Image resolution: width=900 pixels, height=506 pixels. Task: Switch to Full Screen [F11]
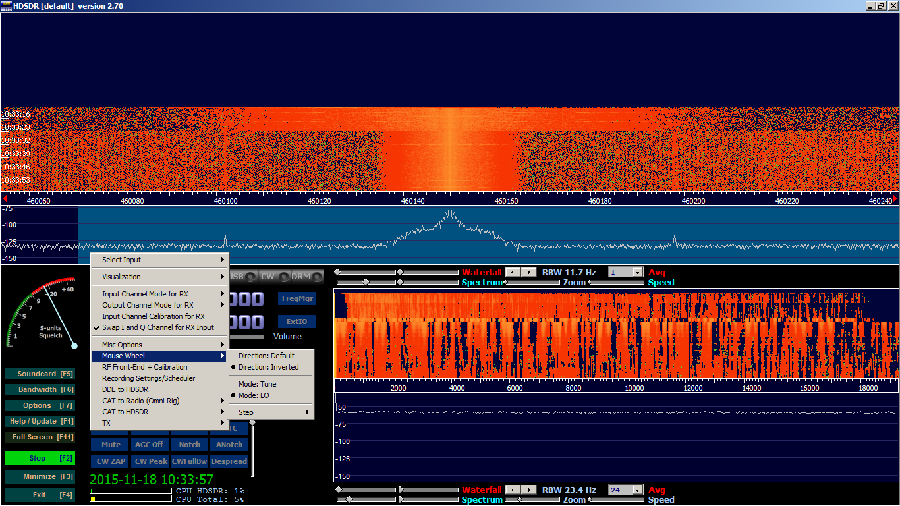click(40, 437)
